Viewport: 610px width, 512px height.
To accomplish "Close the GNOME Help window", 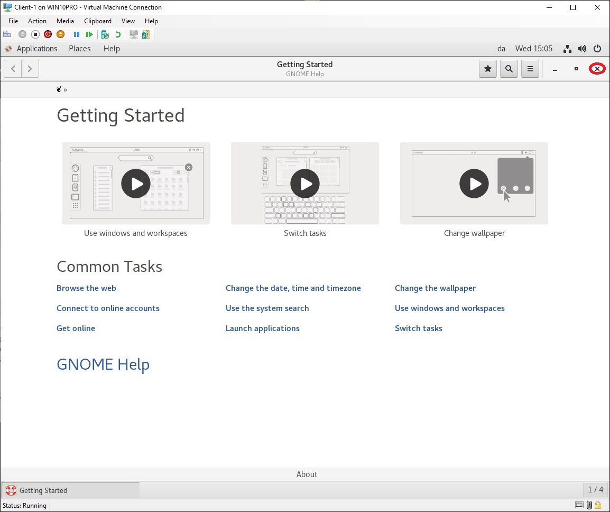I will 597,69.
